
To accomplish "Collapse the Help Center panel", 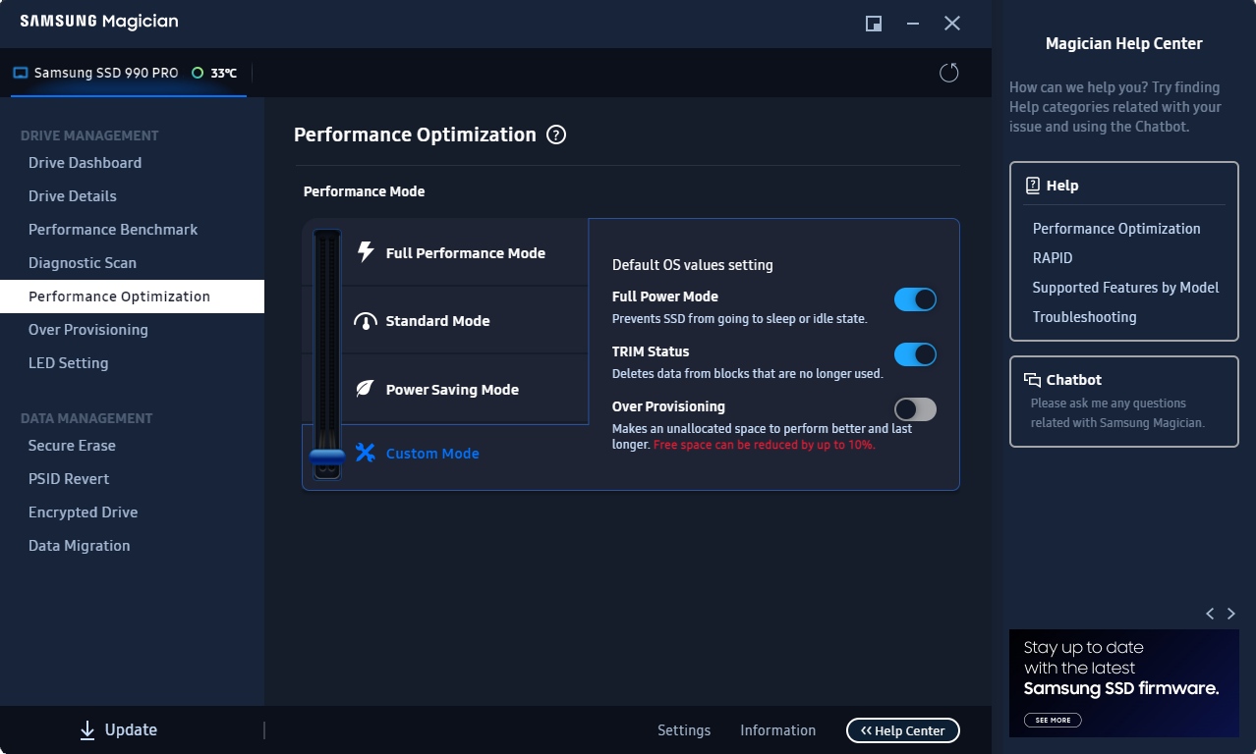I will coord(901,729).
